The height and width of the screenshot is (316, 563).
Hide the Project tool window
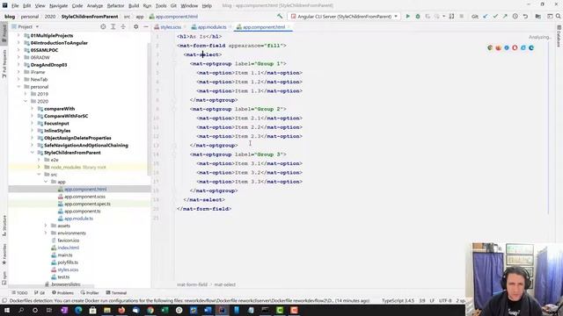146,27
